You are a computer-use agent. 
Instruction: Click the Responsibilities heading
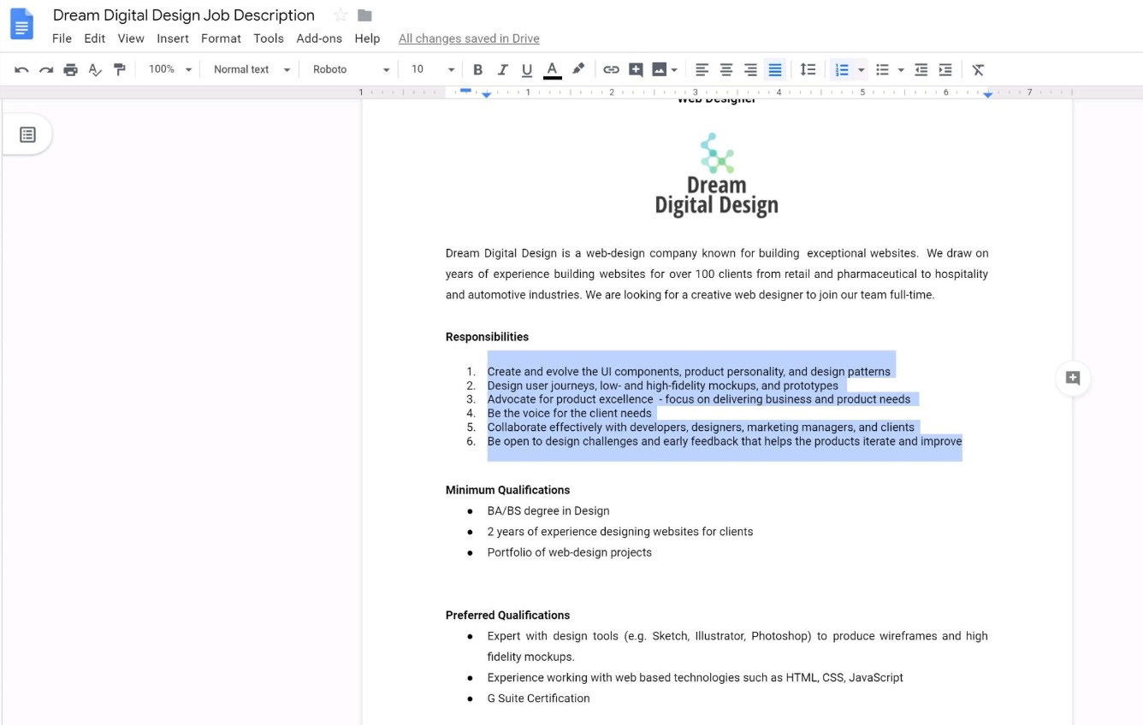[x=487, y=337]
